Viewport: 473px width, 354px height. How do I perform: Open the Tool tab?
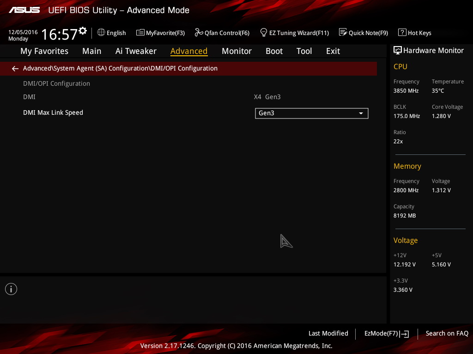pyautogui.click(x=304, y=51)
